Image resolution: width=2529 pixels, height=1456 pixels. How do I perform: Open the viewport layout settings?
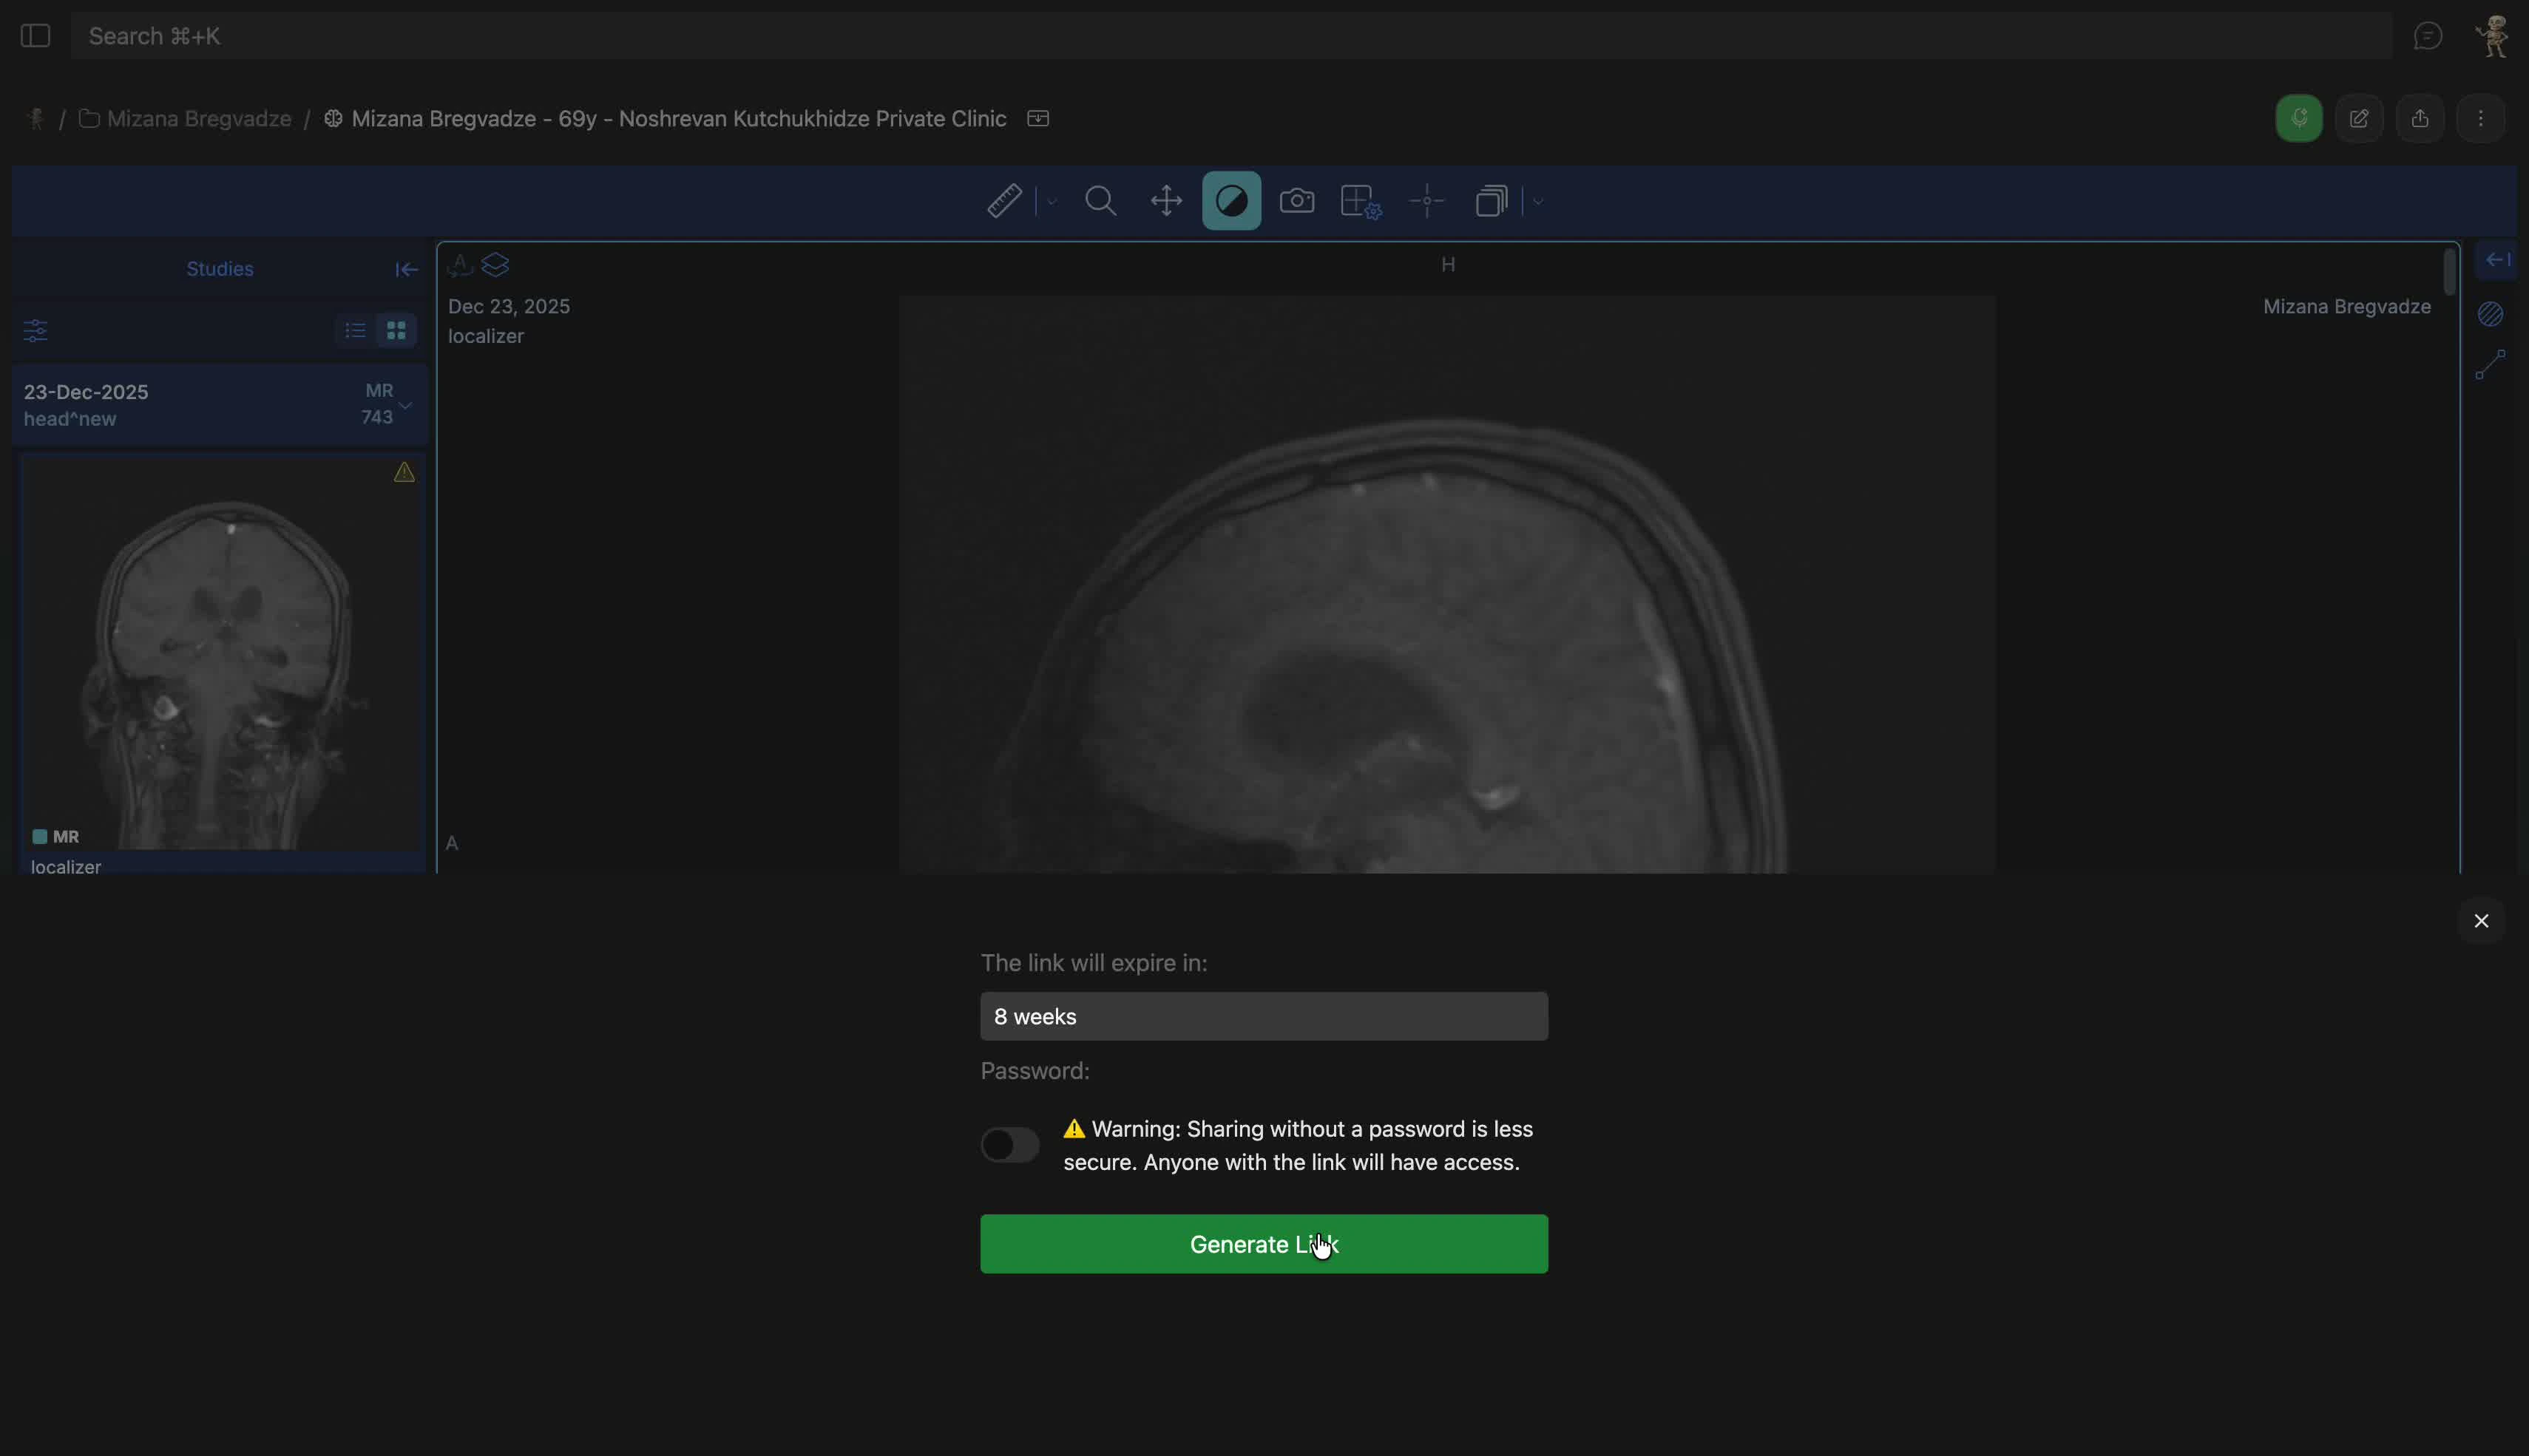(1361, 201)
